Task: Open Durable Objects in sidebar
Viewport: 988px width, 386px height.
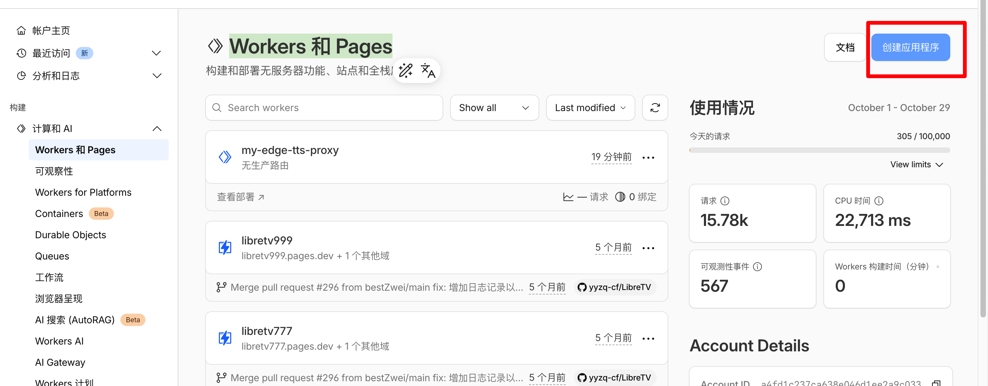Action: [71, 234]
